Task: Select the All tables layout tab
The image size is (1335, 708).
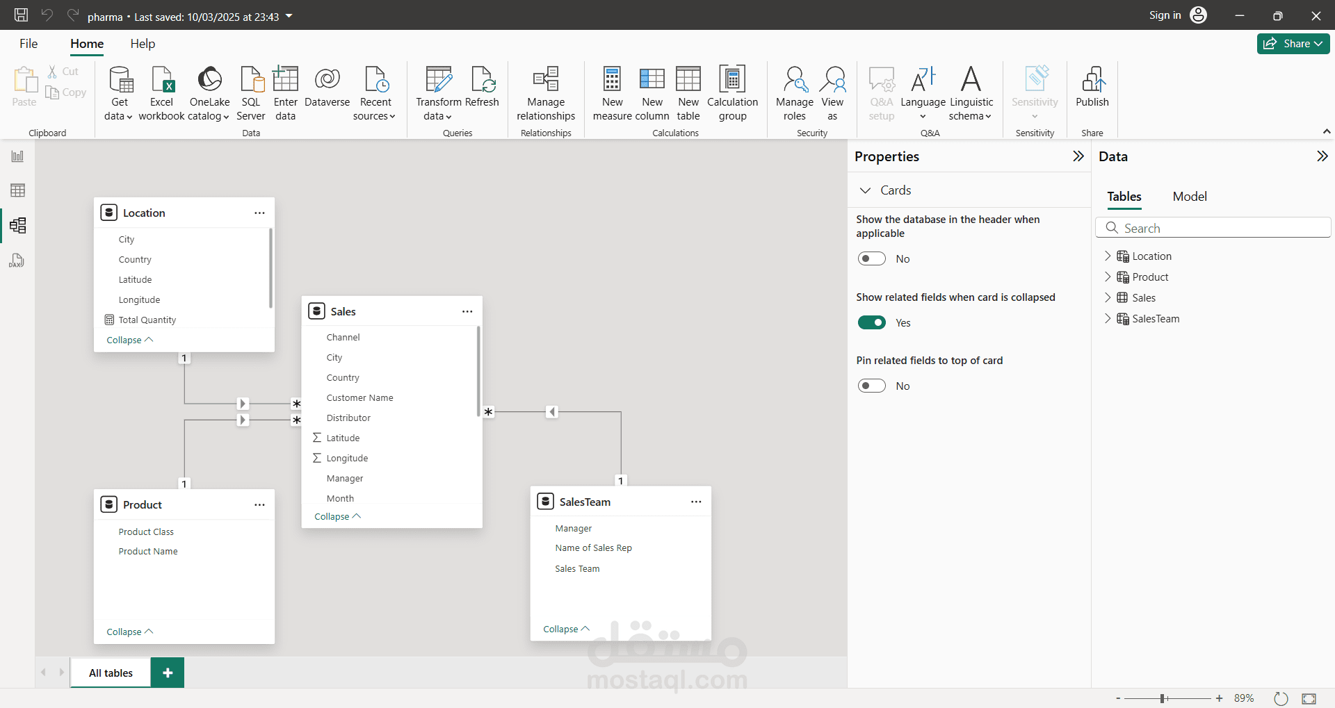Action: [x=111, y=673]
